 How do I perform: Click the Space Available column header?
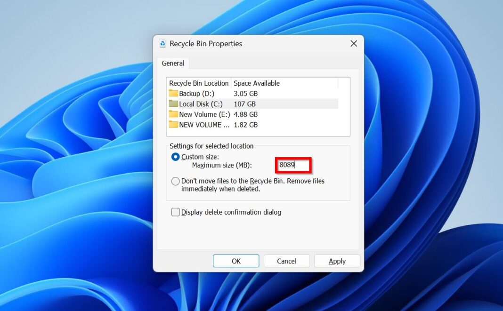point(257,83)
